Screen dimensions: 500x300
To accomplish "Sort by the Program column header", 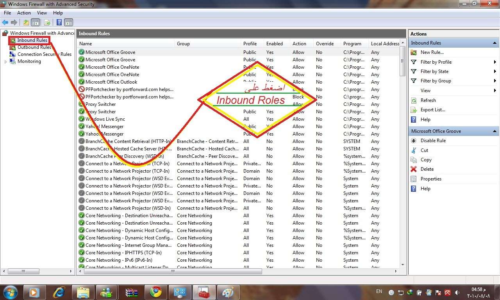I will tap(355, 44).
